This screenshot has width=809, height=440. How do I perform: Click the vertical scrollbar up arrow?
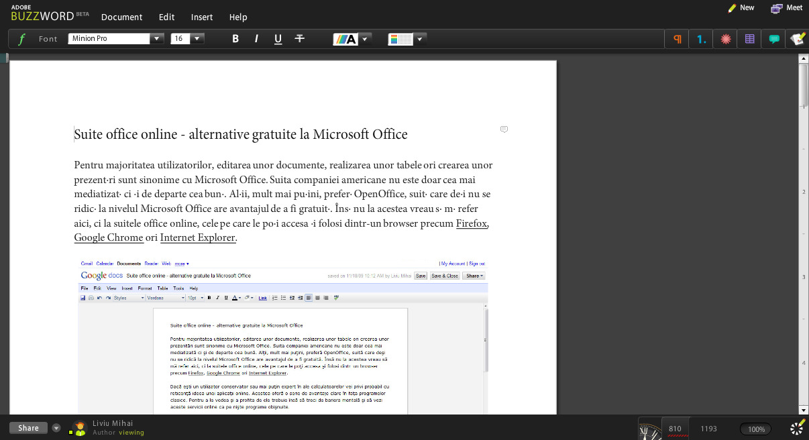804,58
